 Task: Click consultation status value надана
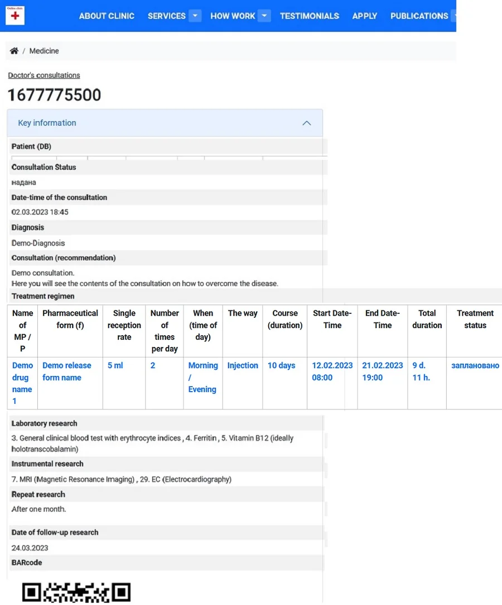(23, 182)
